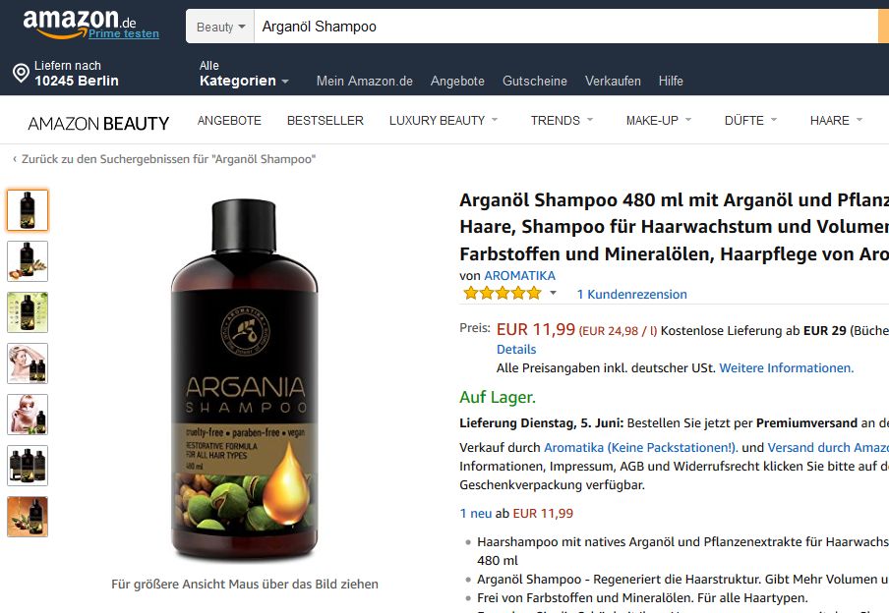Select the green ingredients infographic thumbnail
Viewport: 889px width, 613px height.
pos(28,312)
